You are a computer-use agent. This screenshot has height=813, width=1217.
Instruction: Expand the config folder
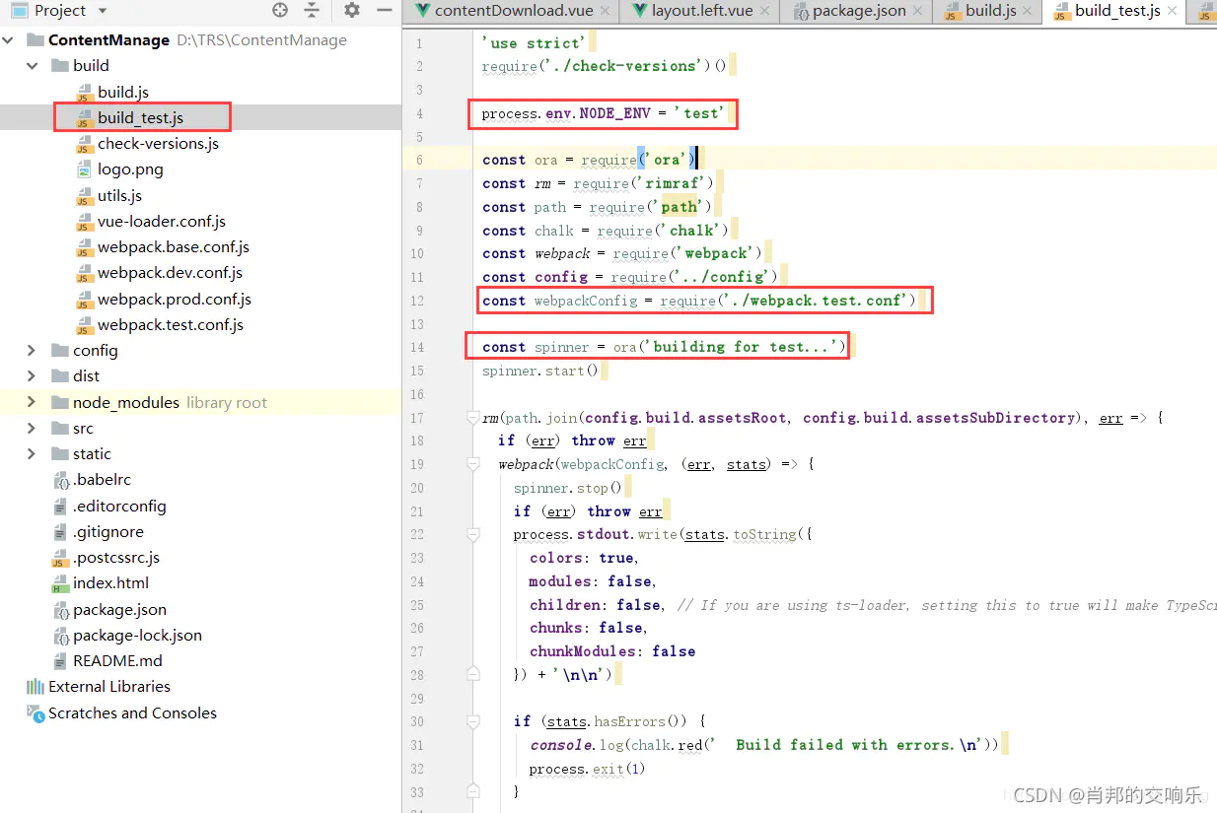coord(33,351)
